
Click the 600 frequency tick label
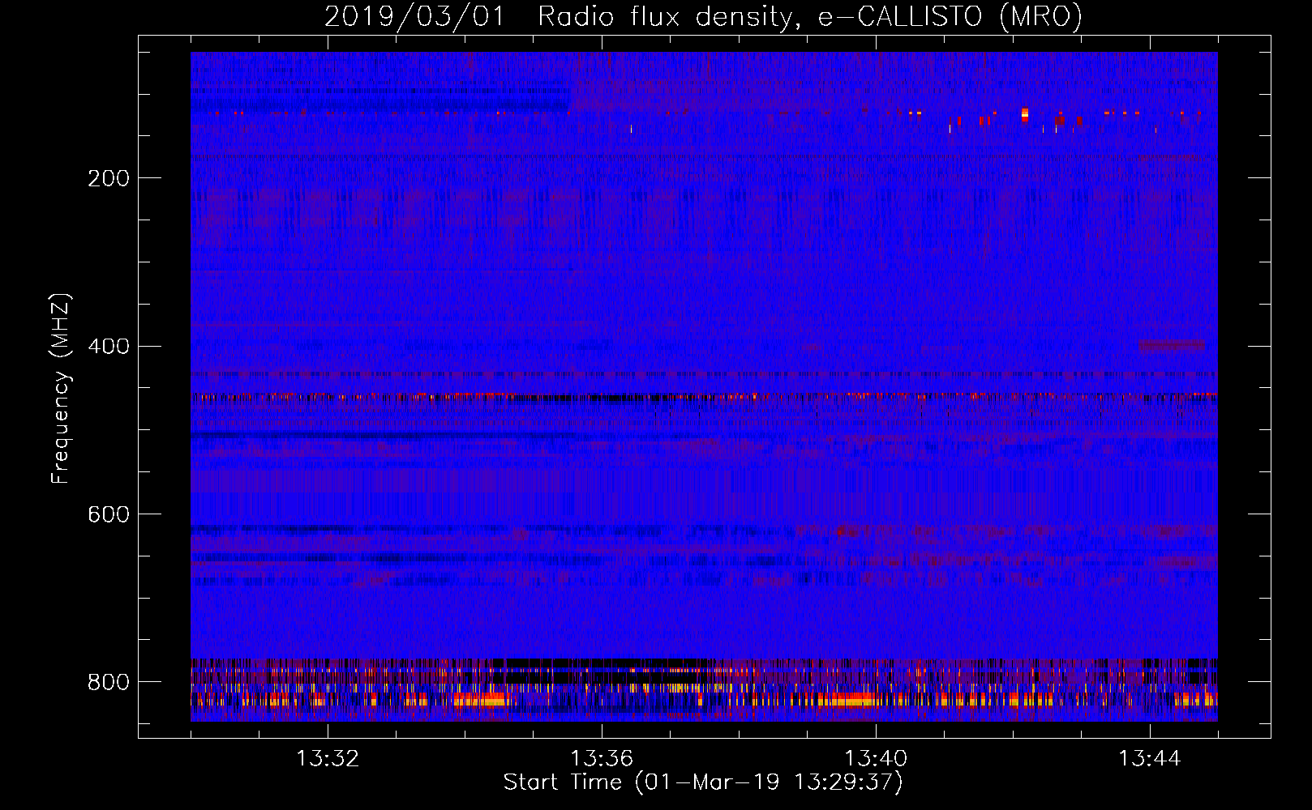coord(109,515)
